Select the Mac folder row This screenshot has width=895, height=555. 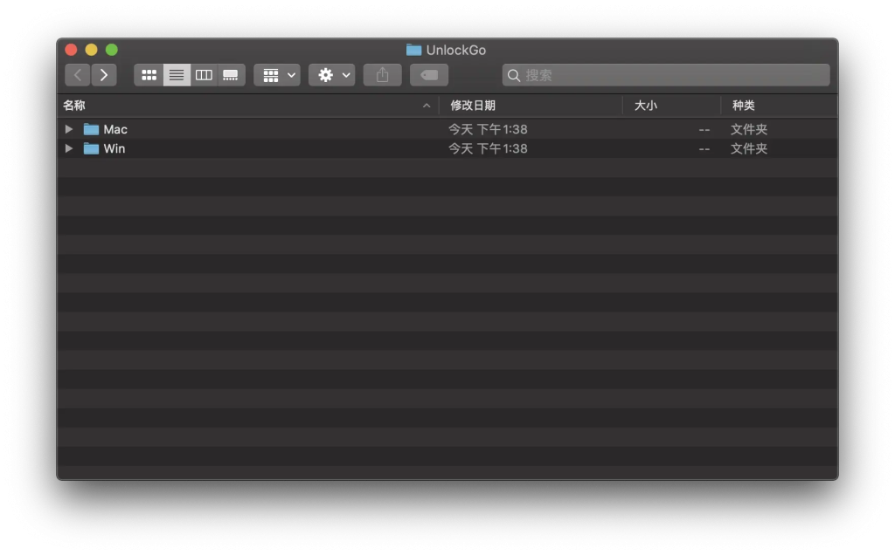coord(447,129)
